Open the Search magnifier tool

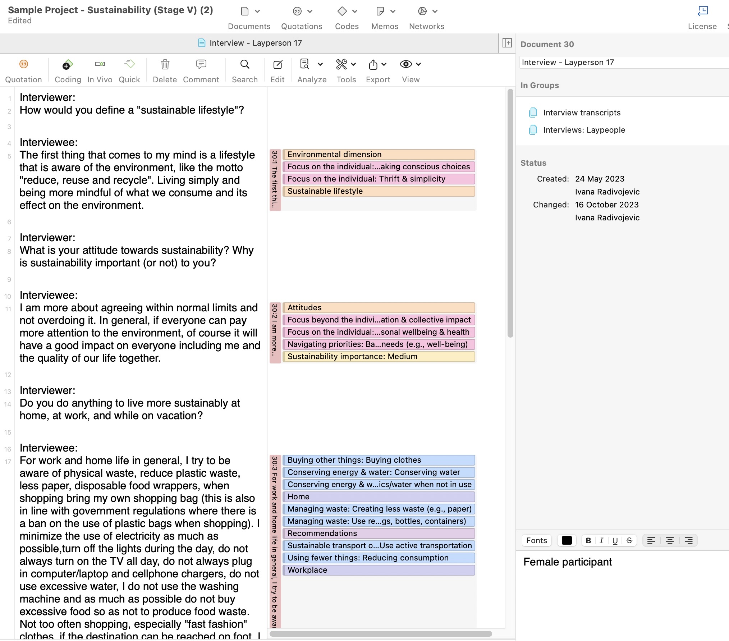pyautogui.click(x=244, y=65)
